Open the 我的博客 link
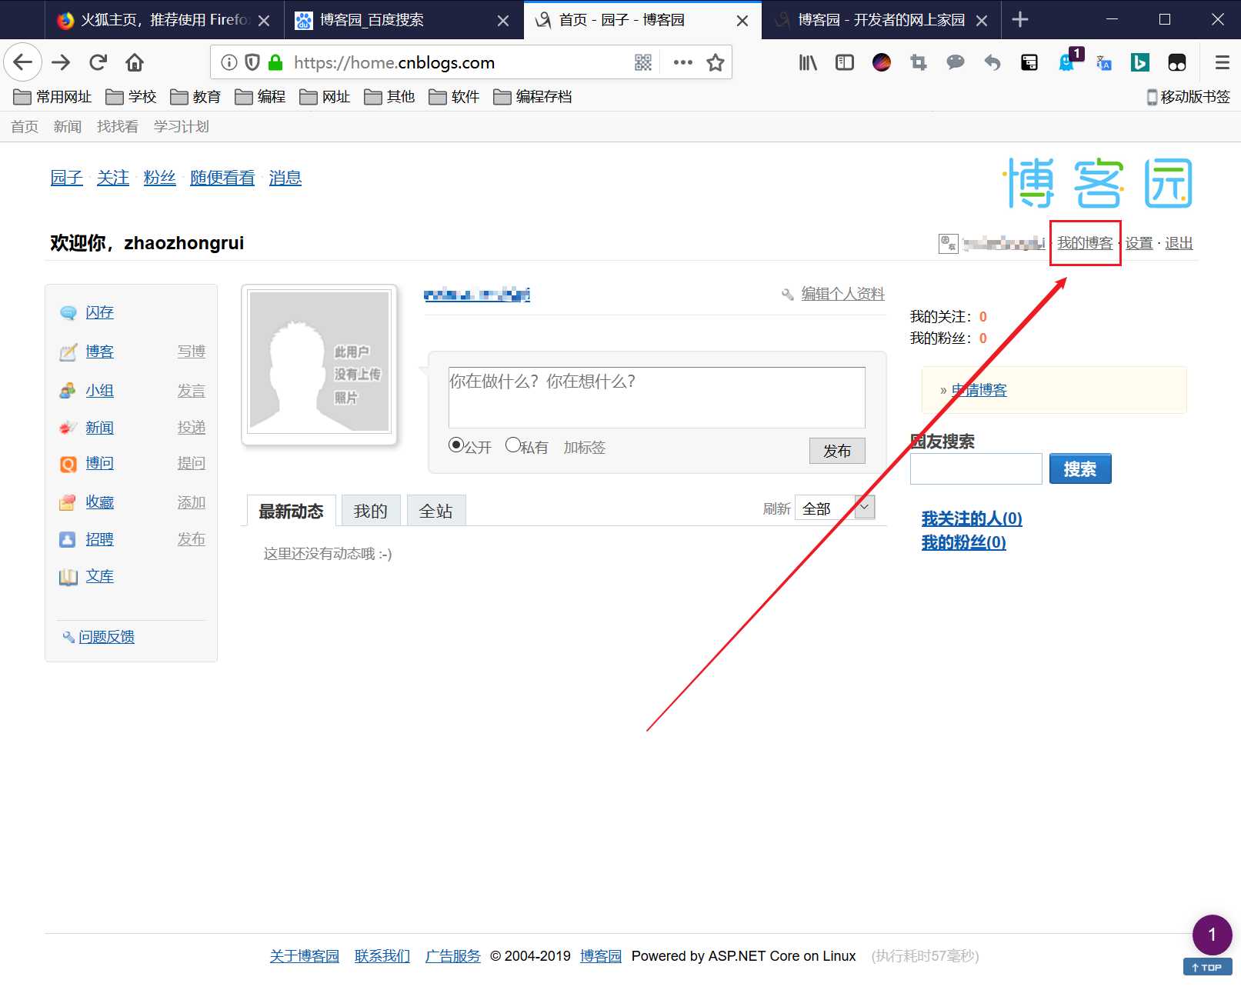 click(x=1085, y=243)
